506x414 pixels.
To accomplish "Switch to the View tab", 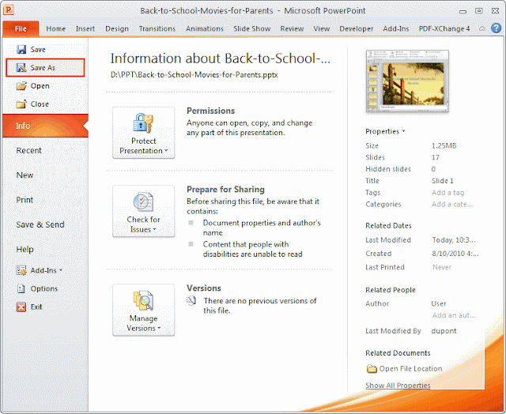I will 322,28.
